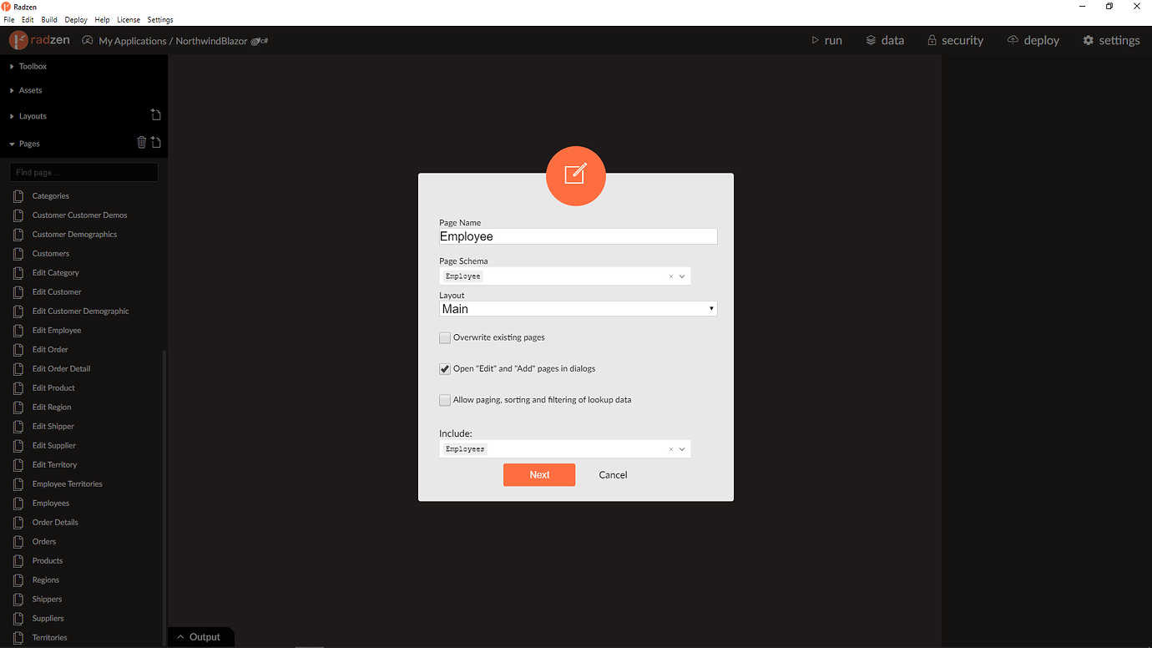Click the trash icon in Pages header
Image resolution: width=1152 pixels, height=648 pixels.
point(141,143)
